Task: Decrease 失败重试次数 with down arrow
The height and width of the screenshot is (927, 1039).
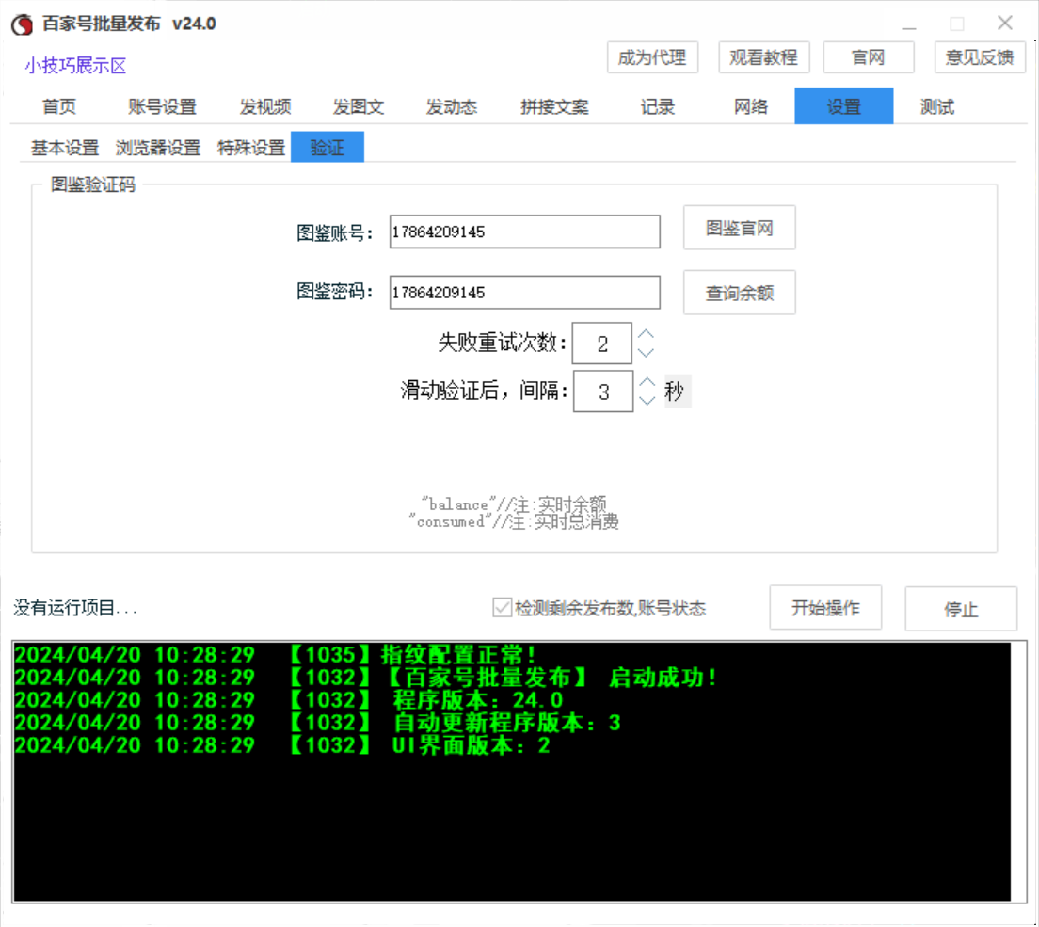Action: tap(646, 353)
